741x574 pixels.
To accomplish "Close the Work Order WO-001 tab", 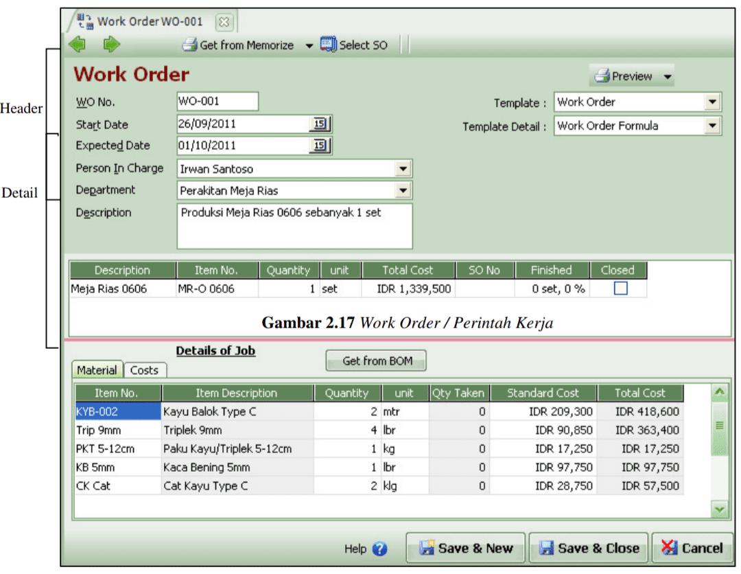I will (224, 22).
